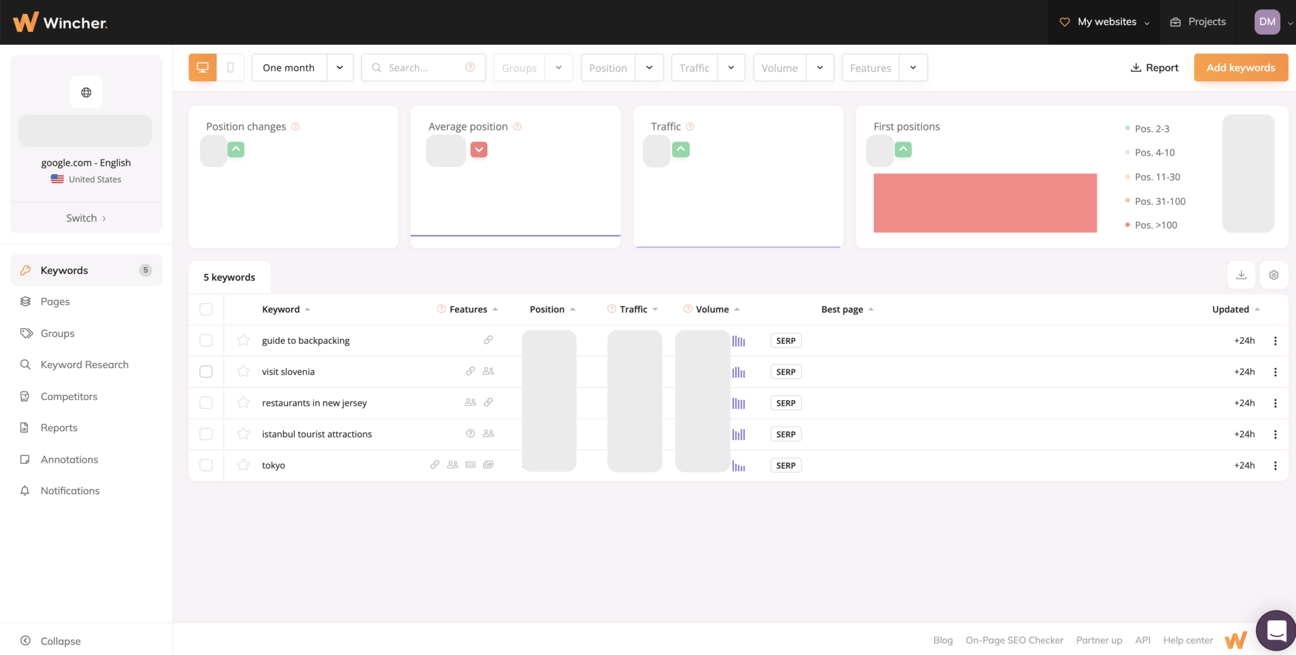Open the Reports section

click(59, 427)
